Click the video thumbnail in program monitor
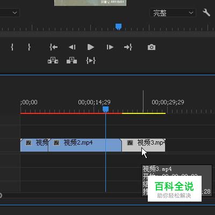The width and height of the screenshot is (215, 215). tap(90, 3)
